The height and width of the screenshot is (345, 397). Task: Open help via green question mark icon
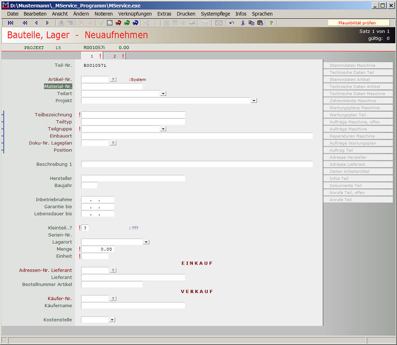(271, 23)
